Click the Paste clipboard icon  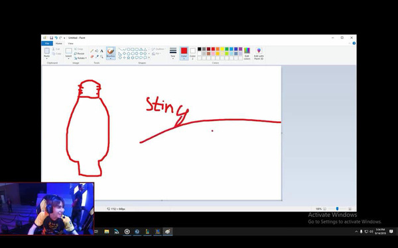(47, 51)
